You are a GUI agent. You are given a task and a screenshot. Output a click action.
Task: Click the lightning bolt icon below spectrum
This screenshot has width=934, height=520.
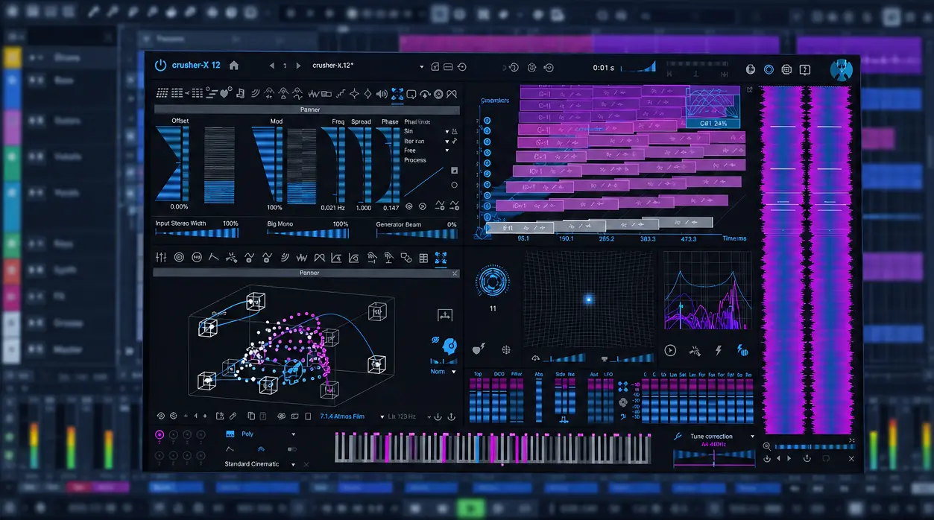719,350
